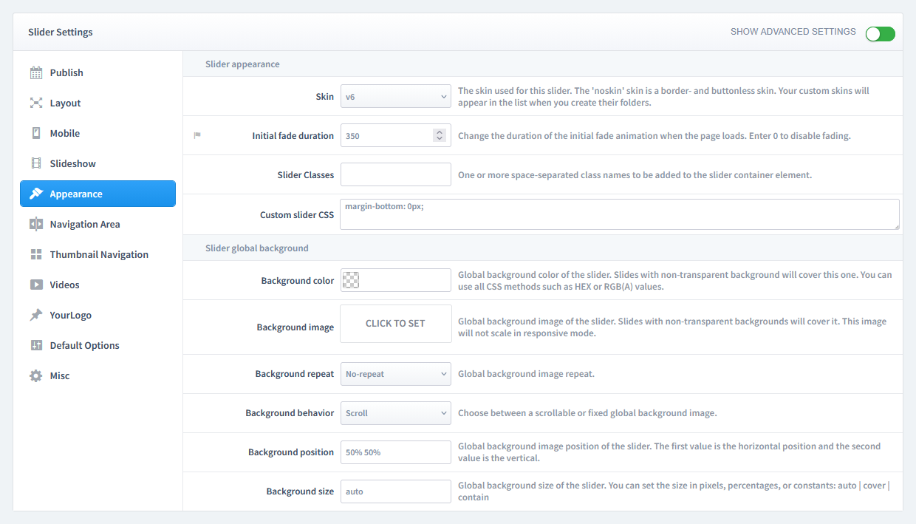This screenshot has width=916, height=524.
Task: Open the Background behavior dropdown
Action: (x=395, y=413)
